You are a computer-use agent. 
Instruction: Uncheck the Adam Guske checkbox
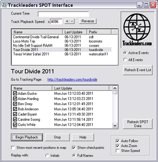[15, 93]
